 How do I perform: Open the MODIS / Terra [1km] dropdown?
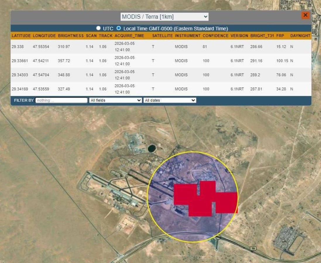pyautogui.click(x=164, y=17)
